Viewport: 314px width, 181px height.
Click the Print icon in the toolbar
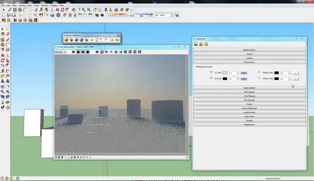click(52, 15)
